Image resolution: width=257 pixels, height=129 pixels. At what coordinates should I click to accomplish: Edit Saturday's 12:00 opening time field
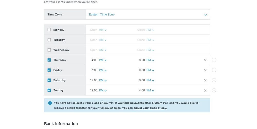[x=94, y=80]
